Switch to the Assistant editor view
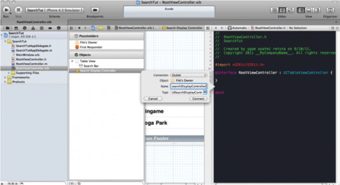Image resolution: width=340 pixels, height=185 pixels. [x=281, y=10]
